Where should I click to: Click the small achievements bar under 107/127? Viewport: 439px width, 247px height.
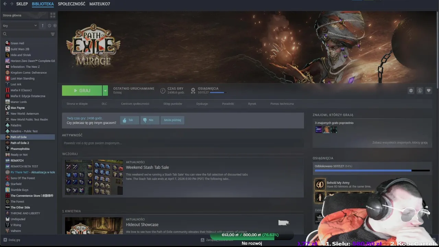point(217,93)
